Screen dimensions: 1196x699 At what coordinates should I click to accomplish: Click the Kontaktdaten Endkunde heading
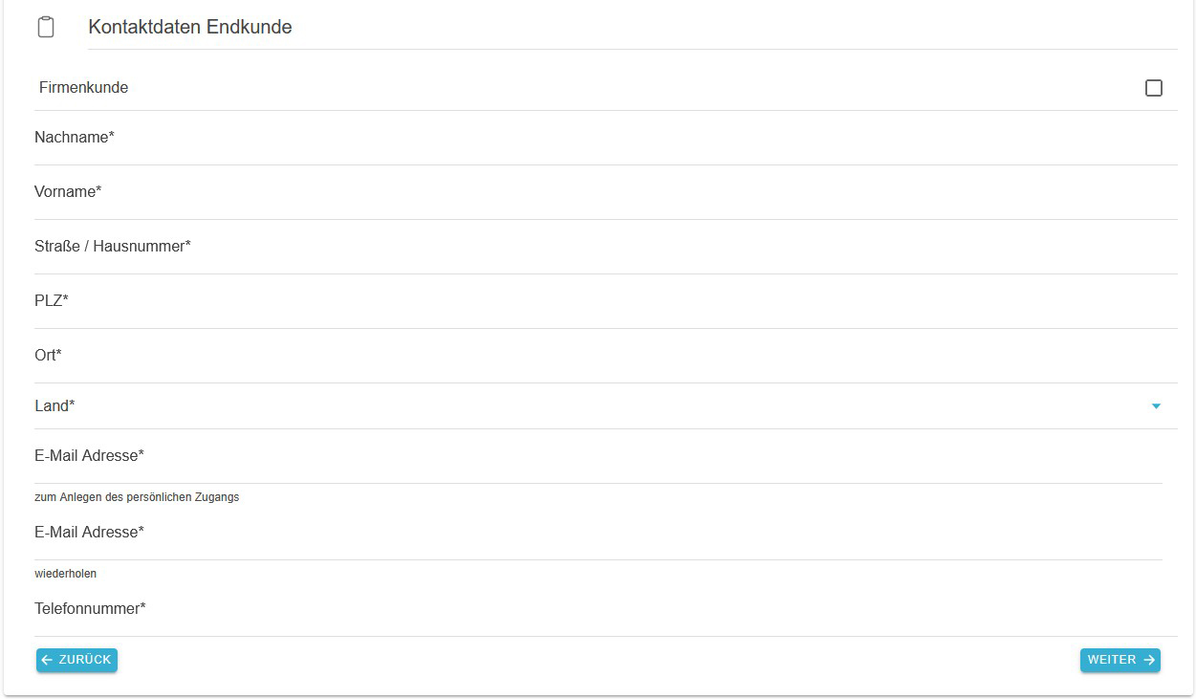point(190,27)
